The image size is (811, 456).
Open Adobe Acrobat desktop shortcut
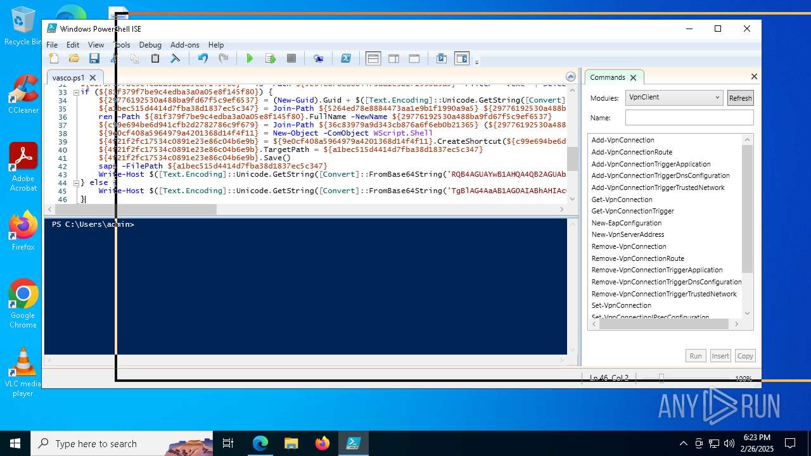click(x=23, y=167)
